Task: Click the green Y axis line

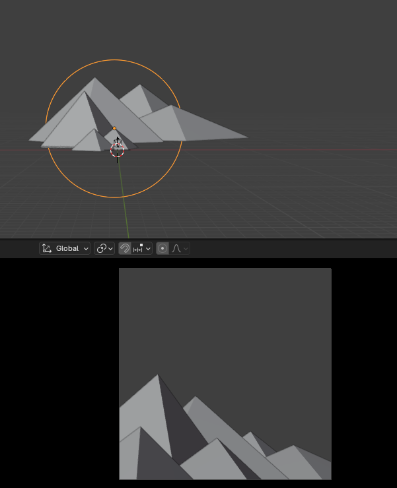Action: pyautogui.click(x=124, y=202)
